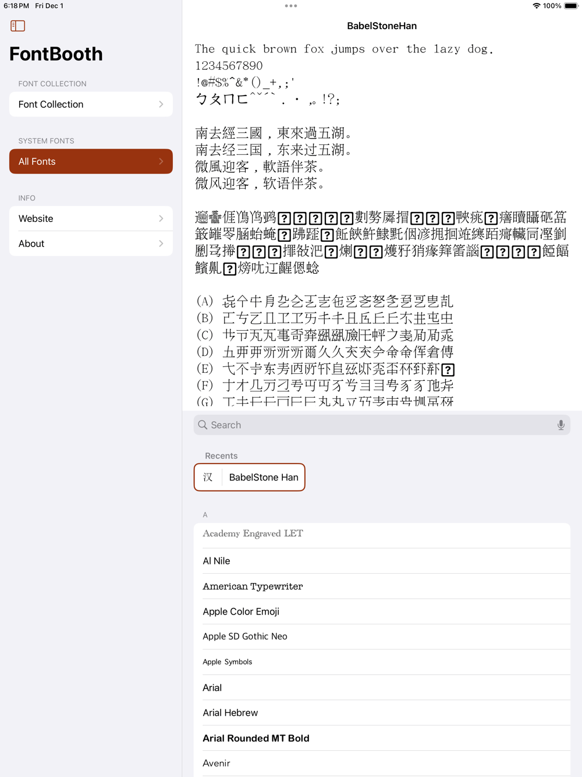
Task: Tap the Website row chevron
Action: [x=161, y=218]
